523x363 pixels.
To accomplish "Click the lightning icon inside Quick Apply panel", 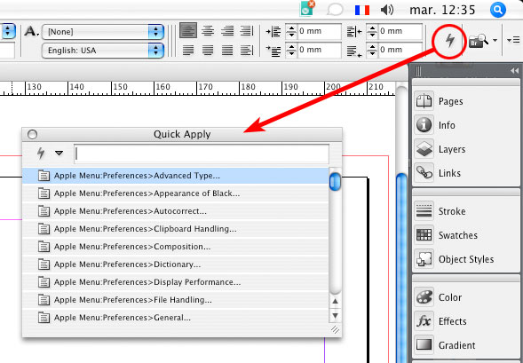I will [x=41, y=153].
